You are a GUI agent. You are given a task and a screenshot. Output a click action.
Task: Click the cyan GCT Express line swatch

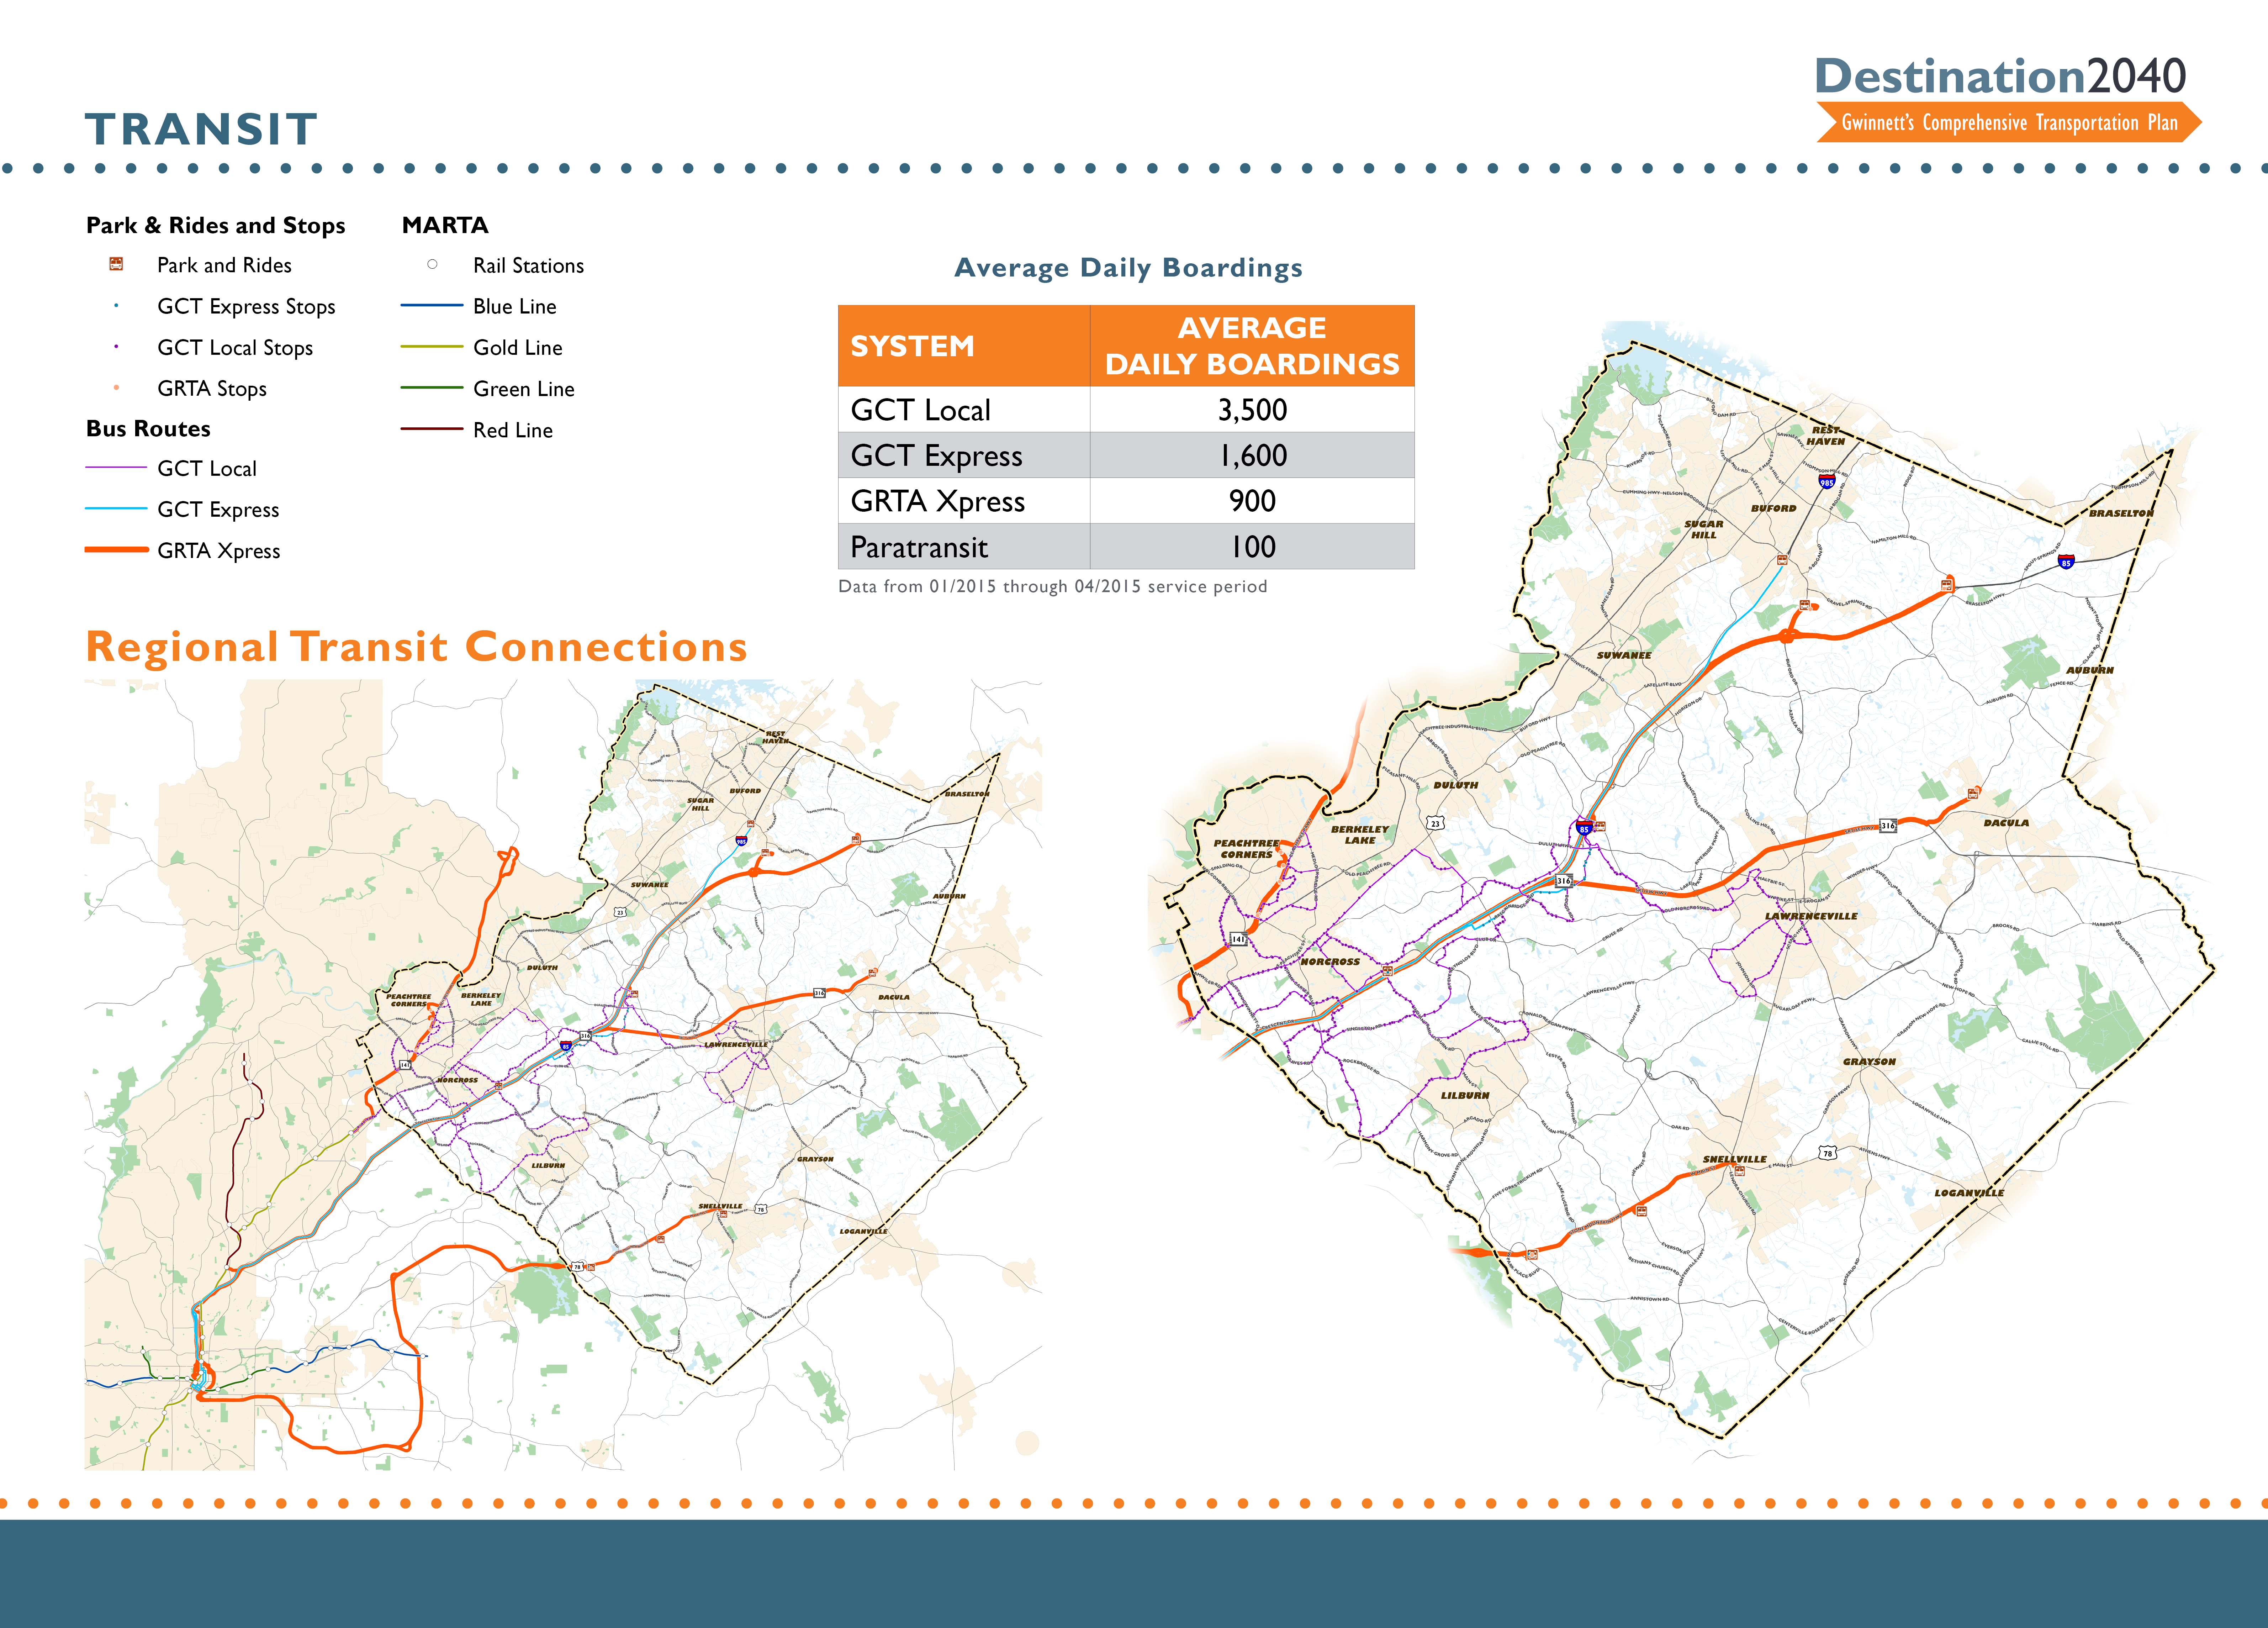pos(116,508)
